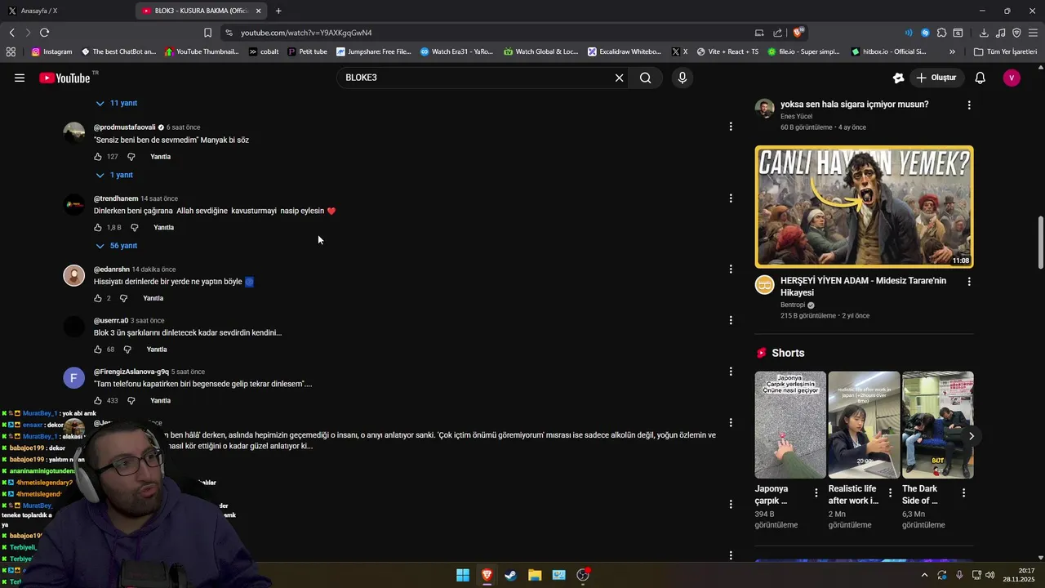The width and height of the screenshot is (1045, 588).
Task: Open options for yoksa sen hala video
Action: point(969,105)
